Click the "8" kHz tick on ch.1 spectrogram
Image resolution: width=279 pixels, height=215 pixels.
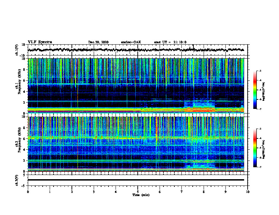point(24,70)
